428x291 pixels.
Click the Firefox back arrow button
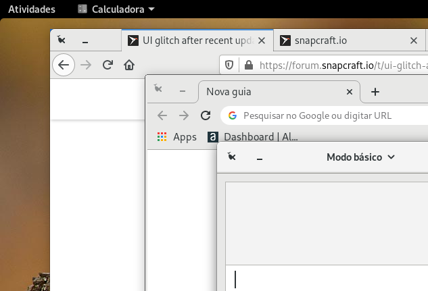(x=63, y=65)
